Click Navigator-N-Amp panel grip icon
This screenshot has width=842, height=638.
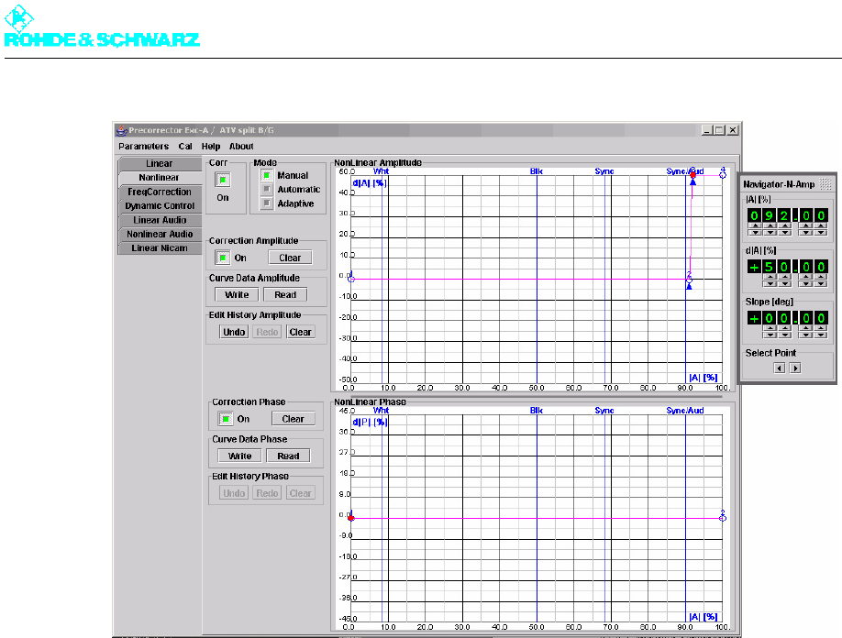point(825,184)
